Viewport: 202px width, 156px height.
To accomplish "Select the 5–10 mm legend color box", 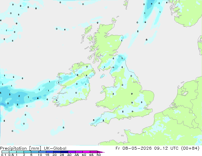I will [x=35, y=152].
